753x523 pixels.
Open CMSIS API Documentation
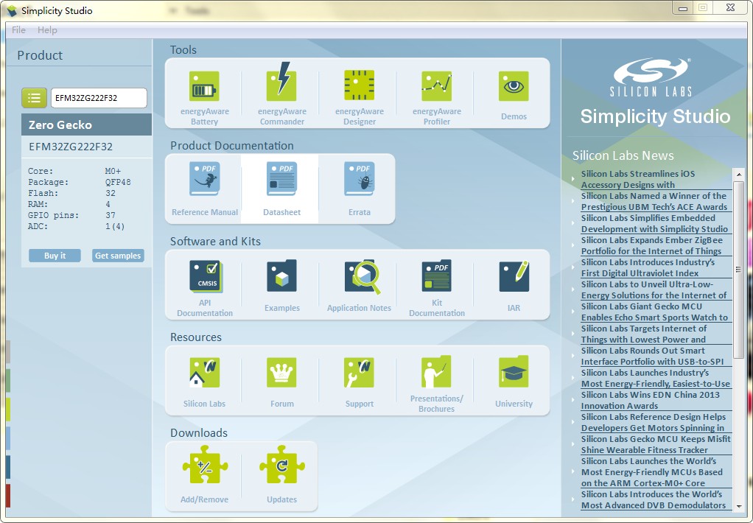[205, 287]
